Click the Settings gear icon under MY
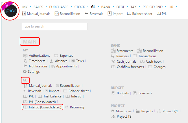Viewport: 188px width, 123px height. click(25, 72)
